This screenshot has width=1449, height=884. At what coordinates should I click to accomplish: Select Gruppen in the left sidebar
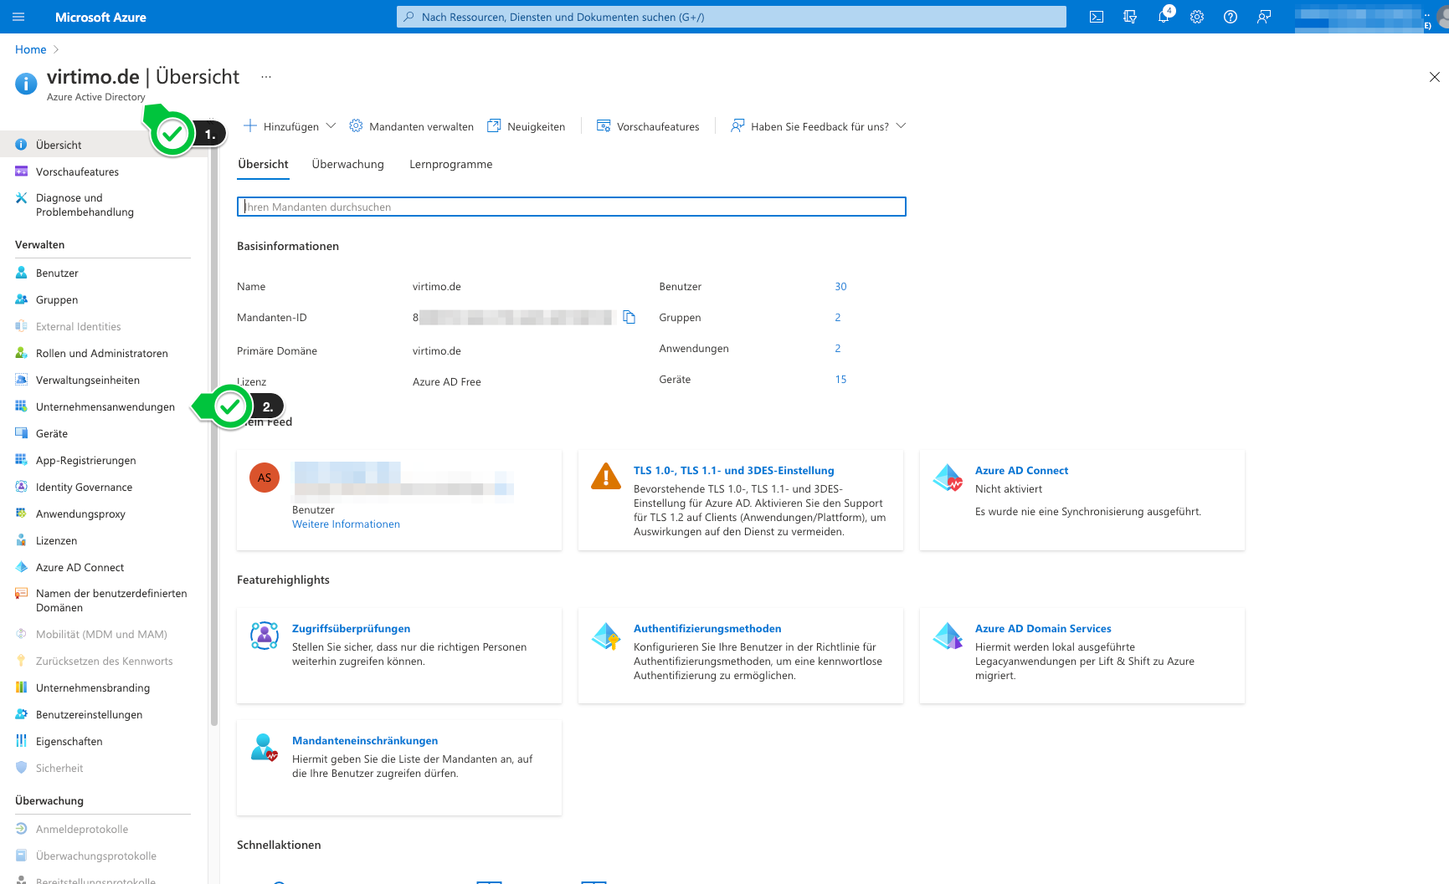coord(56,299)
